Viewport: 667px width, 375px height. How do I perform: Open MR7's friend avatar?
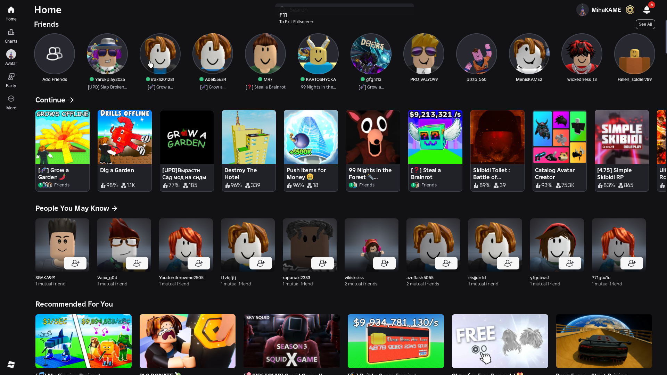point(265,54)
